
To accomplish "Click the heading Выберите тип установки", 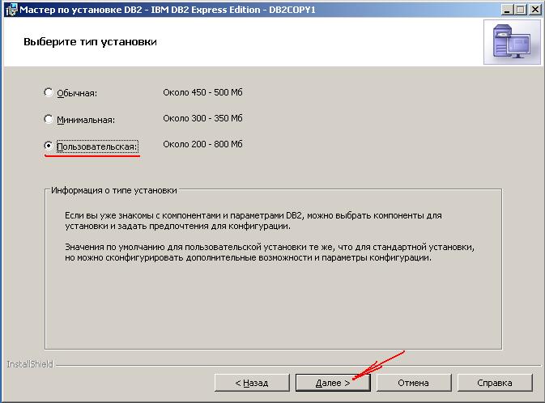I will (x=90, y=42).
